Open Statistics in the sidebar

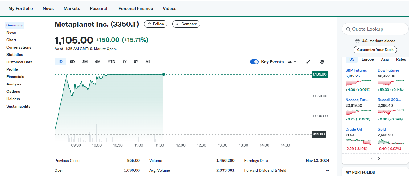click(15, 55)
